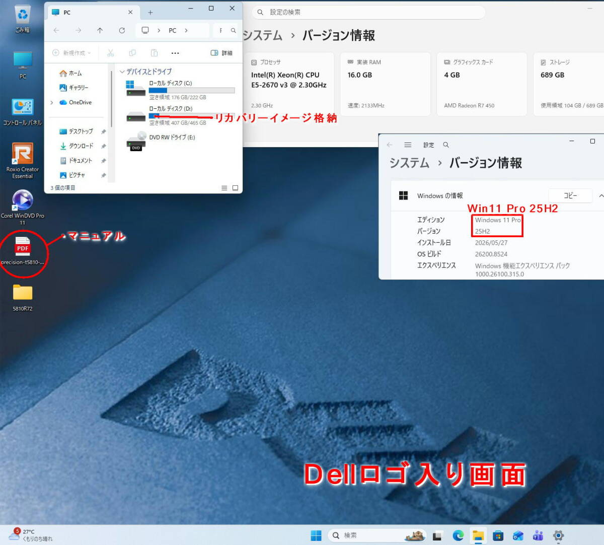Select DVD RW Drive (E:)
Screen dimensions: 604x545
(161, 141)
